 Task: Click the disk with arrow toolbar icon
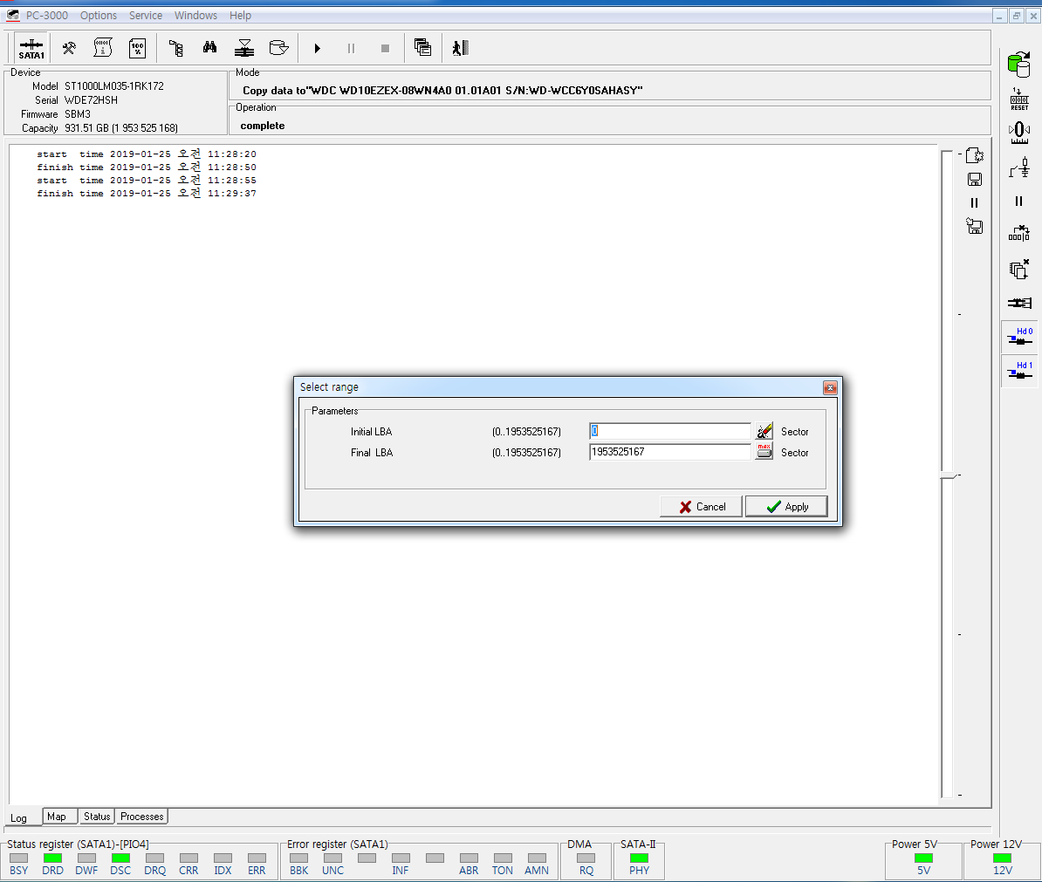tap(278, 48)
